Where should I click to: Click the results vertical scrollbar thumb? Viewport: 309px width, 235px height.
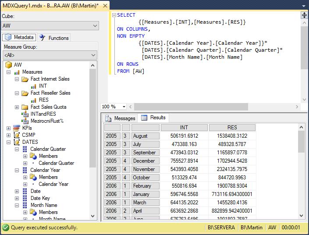click(301, 142)
